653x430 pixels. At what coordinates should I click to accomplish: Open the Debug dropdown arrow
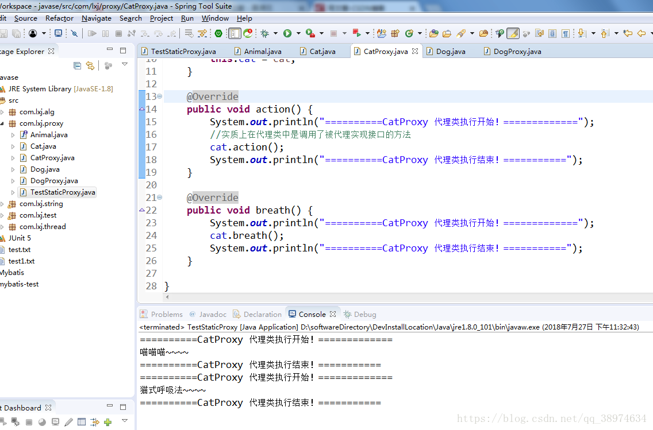pyautogui.click(x=275, y=33)
